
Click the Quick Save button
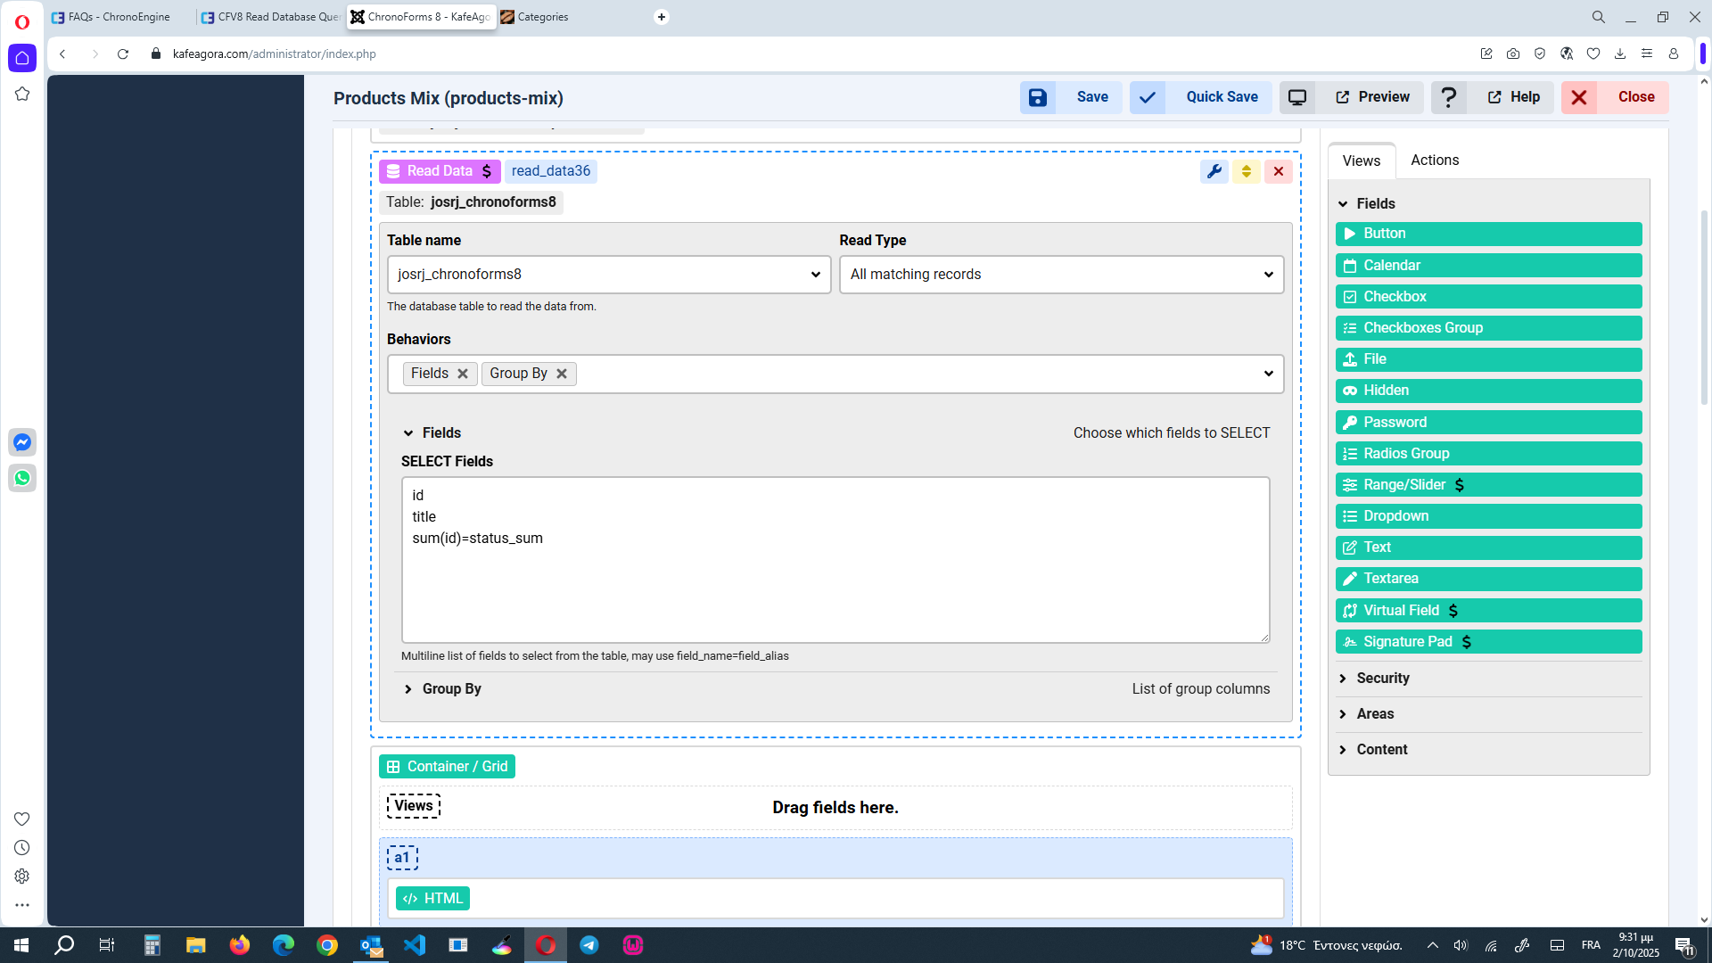[1221, 97]
